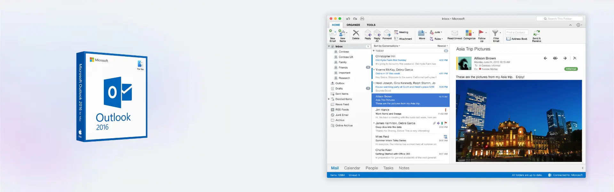Open Charlie Keen's Getting Started email

411,154
